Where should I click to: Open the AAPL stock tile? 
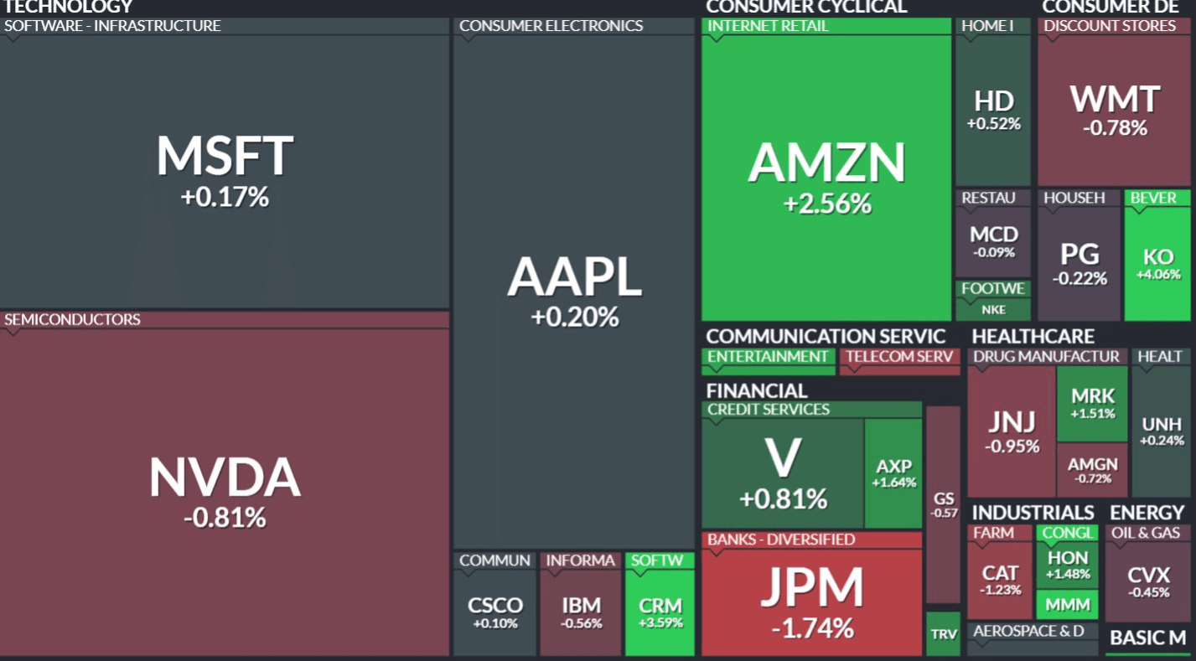pyautogui.click(x=574, y=291)
